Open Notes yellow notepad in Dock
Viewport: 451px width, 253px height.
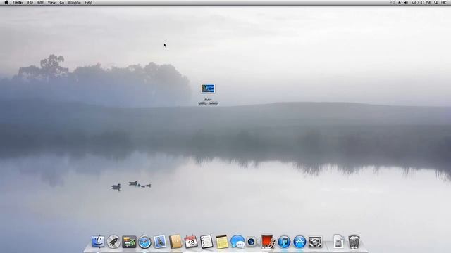(x=222, y=242)
